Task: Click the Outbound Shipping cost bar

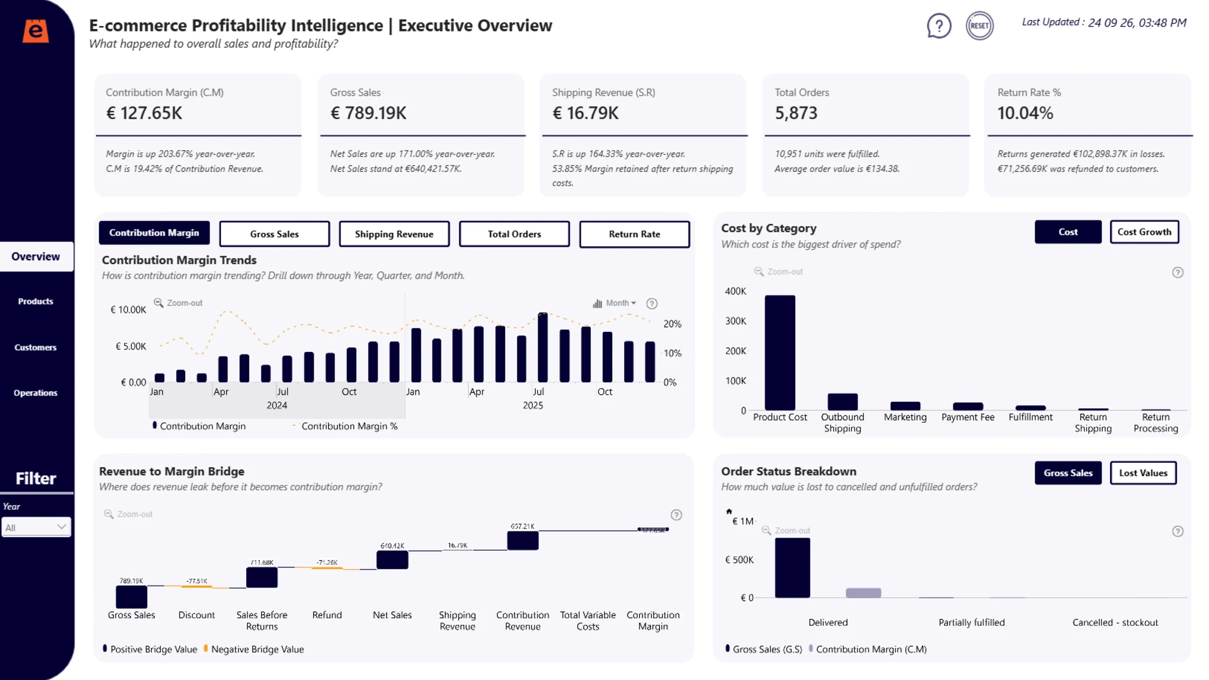Action: 843,402
